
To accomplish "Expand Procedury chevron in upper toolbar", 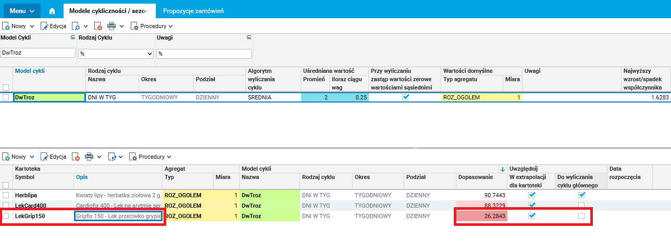I will click(170, 26).
